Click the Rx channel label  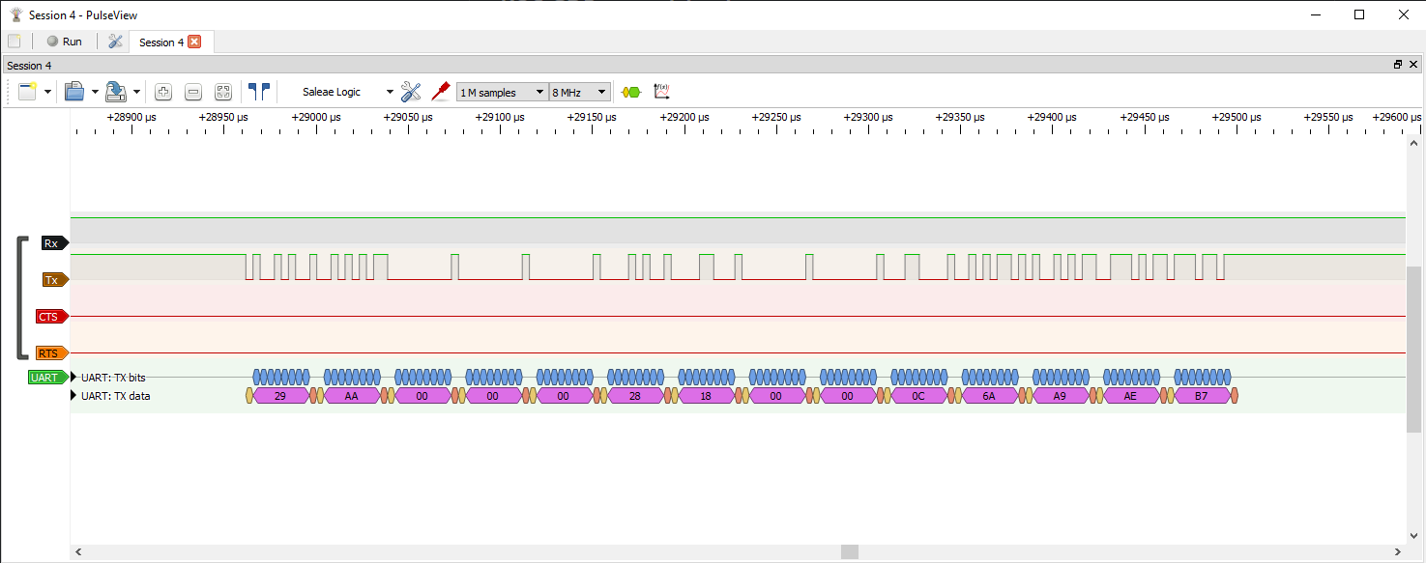[54, 243]
